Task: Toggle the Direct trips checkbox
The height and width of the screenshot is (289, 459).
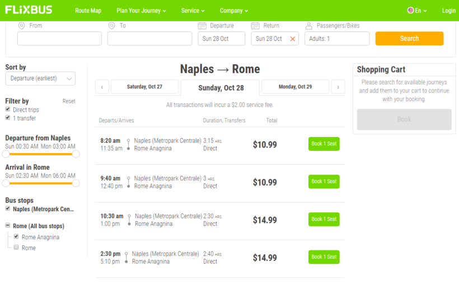Action: (8, 110)
